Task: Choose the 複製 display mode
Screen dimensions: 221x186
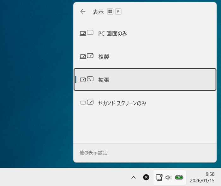Action: point(145,56)
